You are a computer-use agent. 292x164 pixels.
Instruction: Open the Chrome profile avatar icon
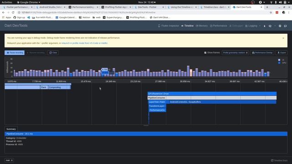click(283, 12)
